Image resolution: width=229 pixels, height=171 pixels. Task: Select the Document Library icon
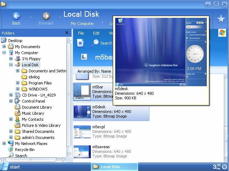(x=18, y=107)
